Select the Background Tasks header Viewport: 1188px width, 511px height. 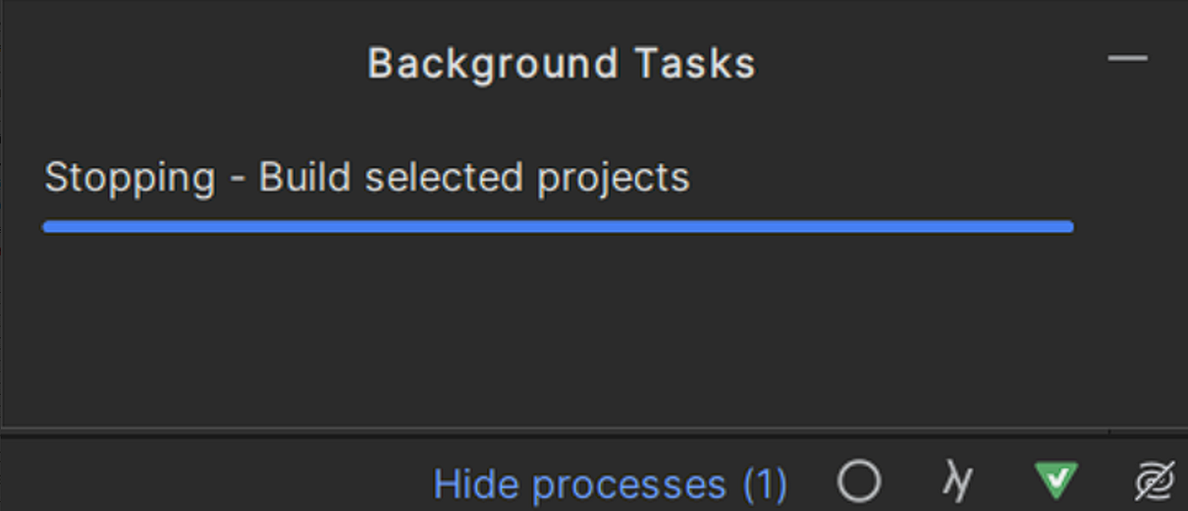561,63
